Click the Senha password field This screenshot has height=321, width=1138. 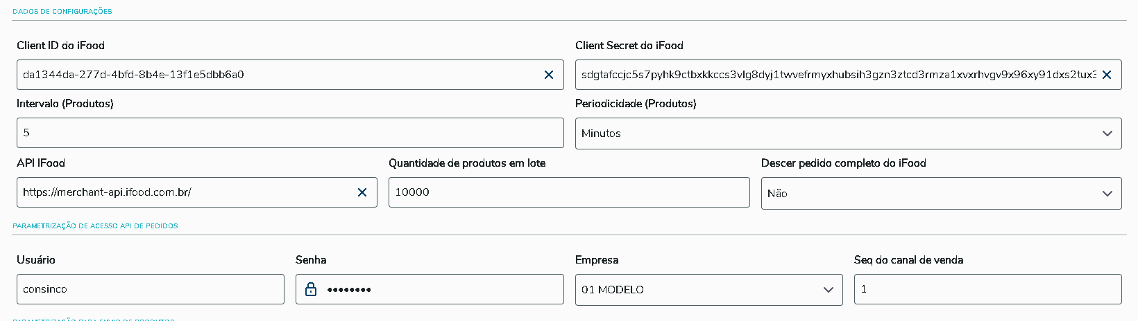coord(444,289)
